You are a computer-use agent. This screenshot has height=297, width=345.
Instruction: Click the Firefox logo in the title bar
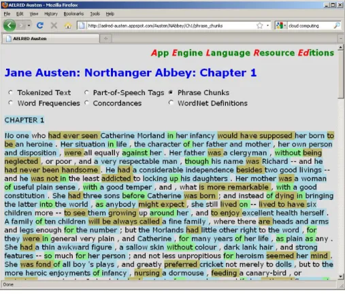pyautogui.click(x=4, y=5)
